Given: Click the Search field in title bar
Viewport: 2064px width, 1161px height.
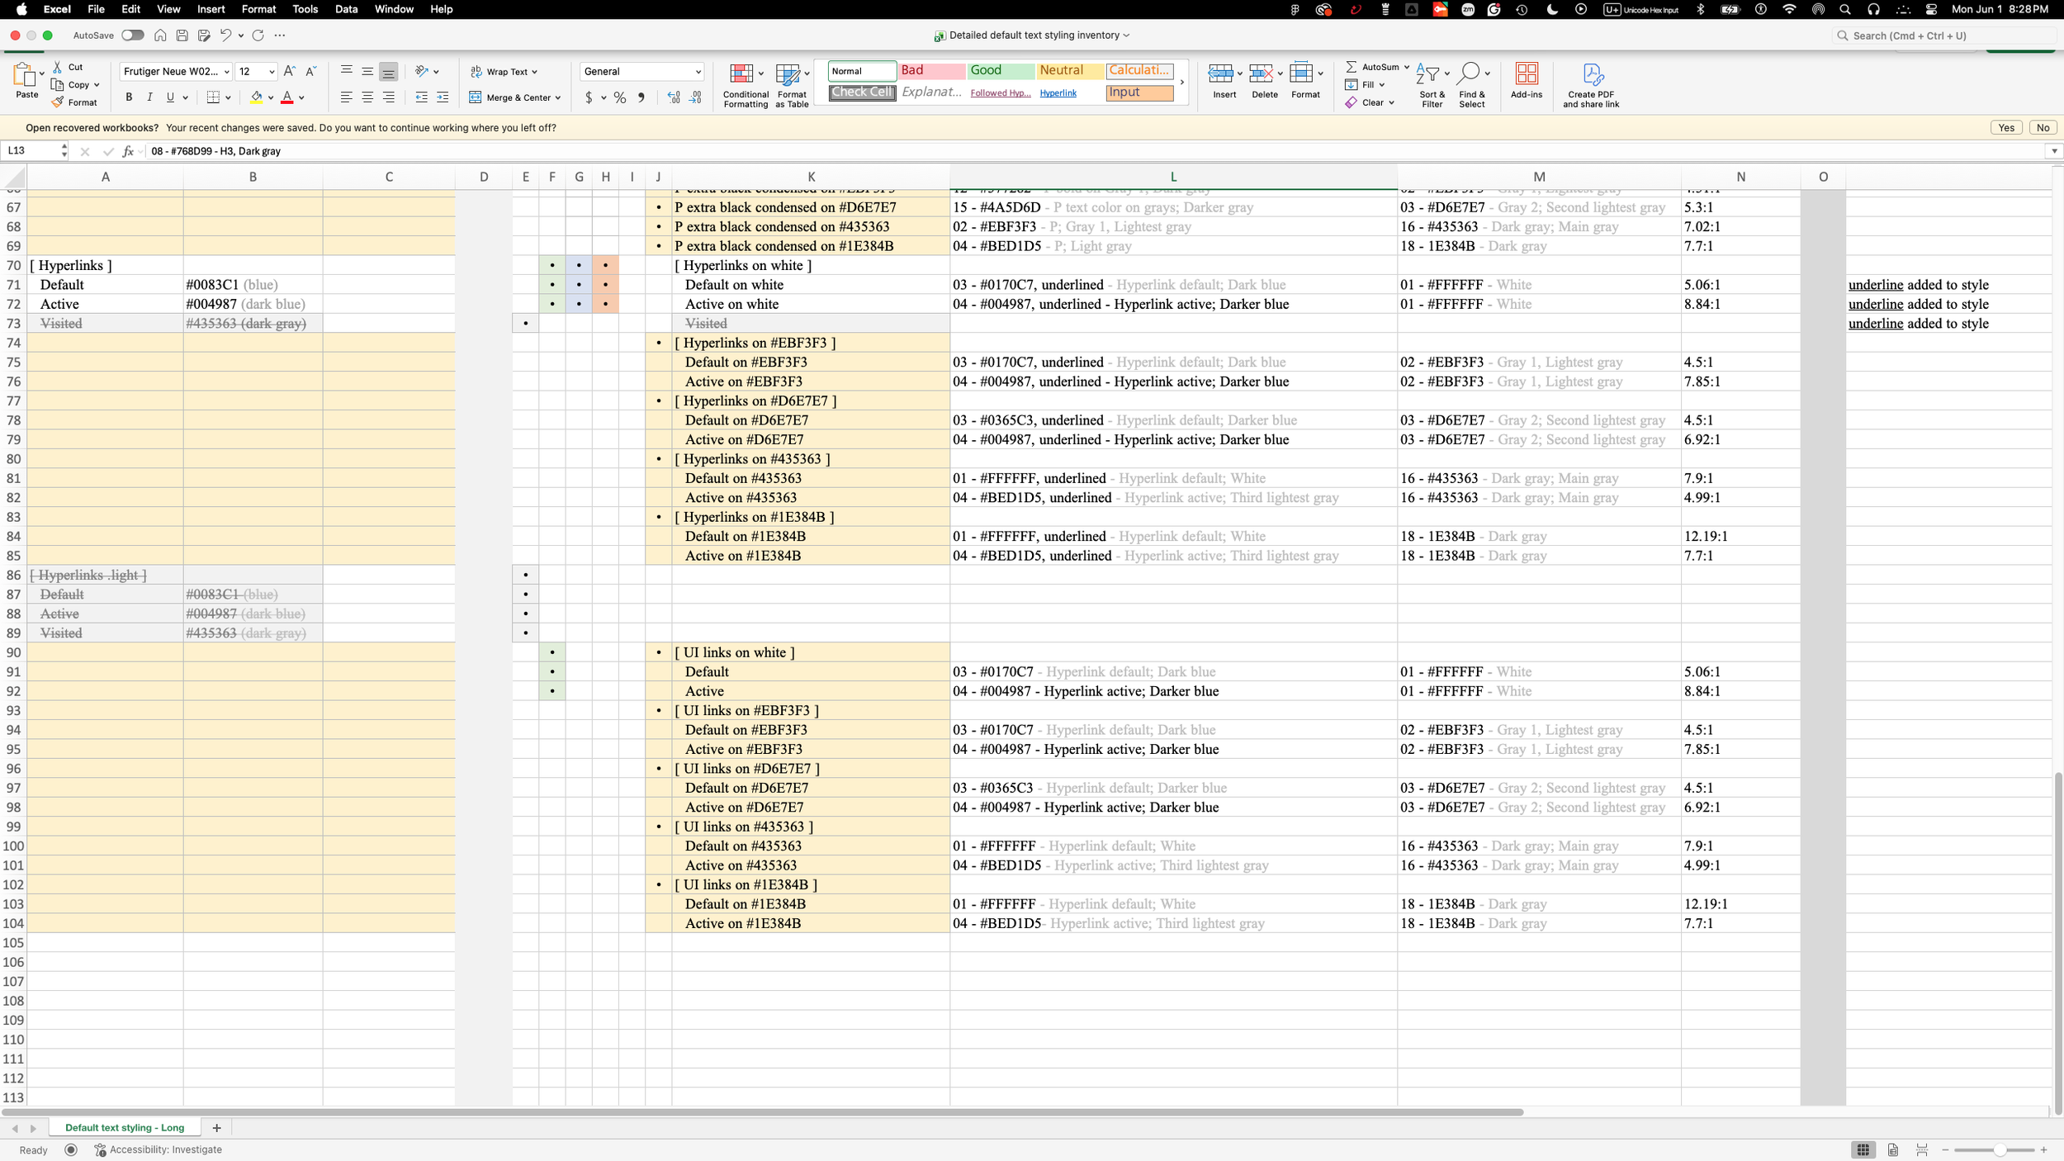Looking at the screenshot, I should tap(1943, 36).
